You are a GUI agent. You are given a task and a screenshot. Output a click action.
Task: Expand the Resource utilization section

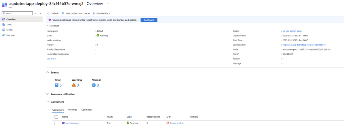pos(48,94)
